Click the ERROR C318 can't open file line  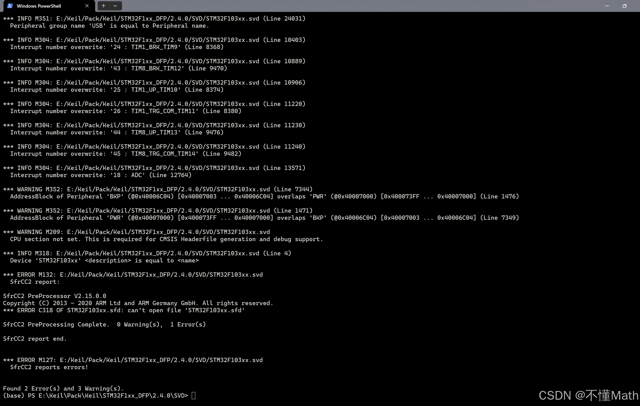pos(124,310)
